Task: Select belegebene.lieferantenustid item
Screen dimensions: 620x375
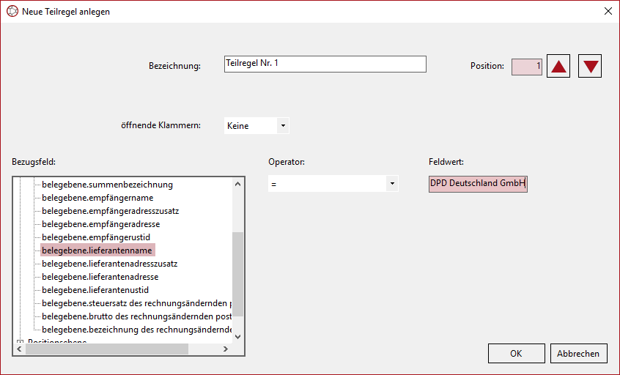Action: click(x=95, y=290)
